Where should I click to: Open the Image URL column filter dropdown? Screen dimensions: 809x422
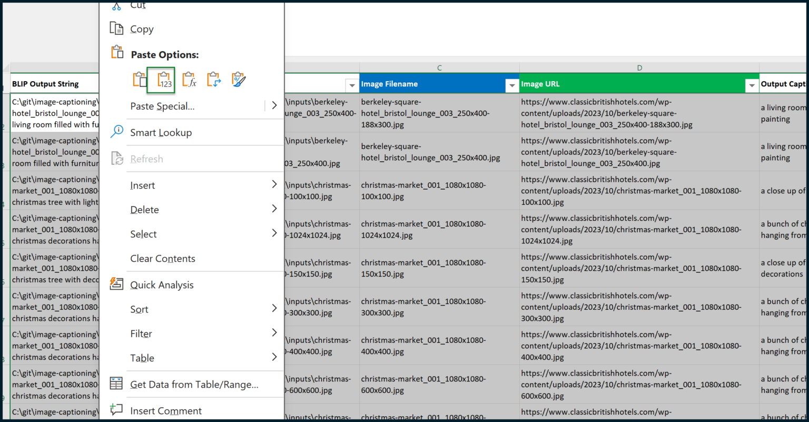point(751,85)
